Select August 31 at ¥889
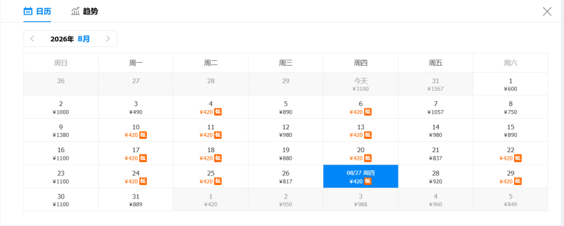Image resolution: width=564 pixels, height=226 pixels. [x=136, y=200]
